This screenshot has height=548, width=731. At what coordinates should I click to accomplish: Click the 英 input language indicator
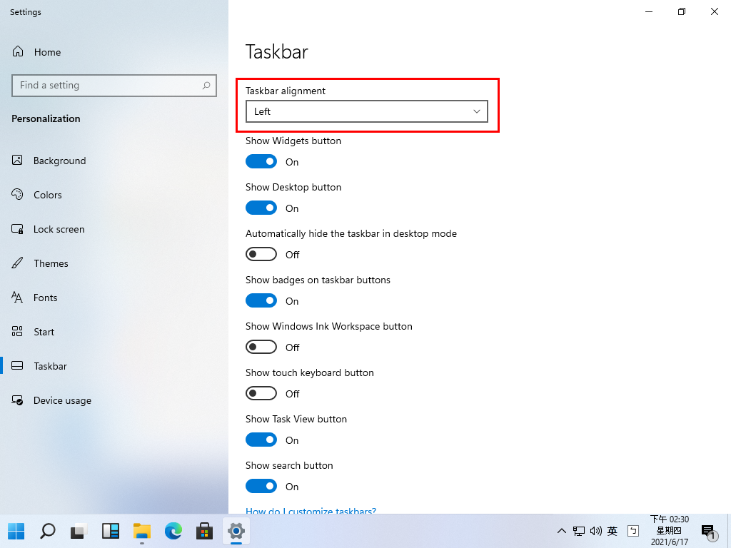[612, 531]
